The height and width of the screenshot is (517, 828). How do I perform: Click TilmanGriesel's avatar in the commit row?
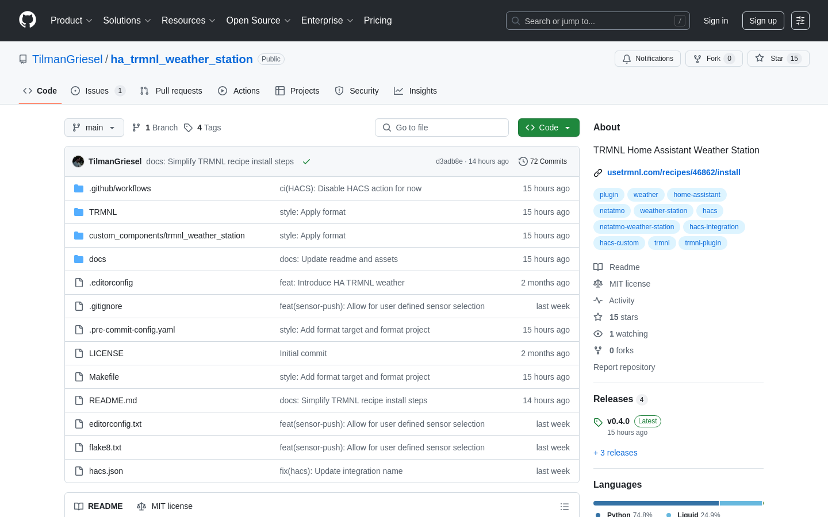click(78, 161)
